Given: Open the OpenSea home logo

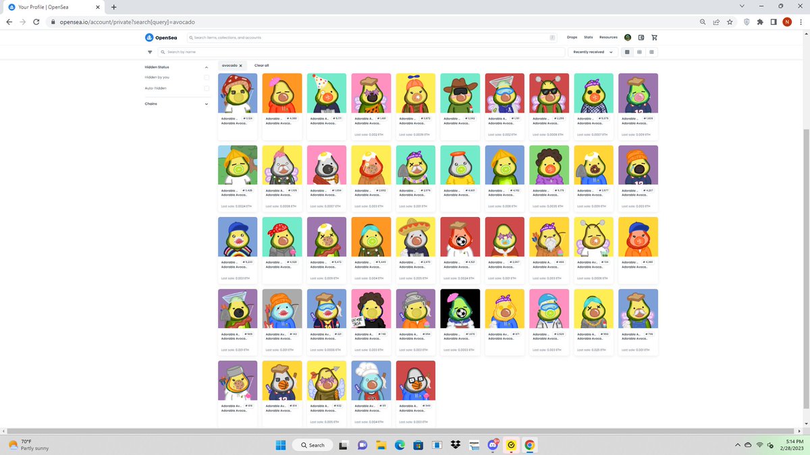Looking at the screenshot, I should (x=160, y=38).
